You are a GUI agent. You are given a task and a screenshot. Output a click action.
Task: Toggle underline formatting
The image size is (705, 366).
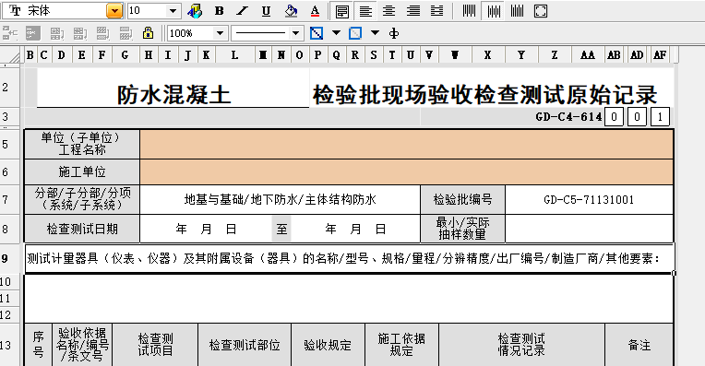click(x=266, y=11)
